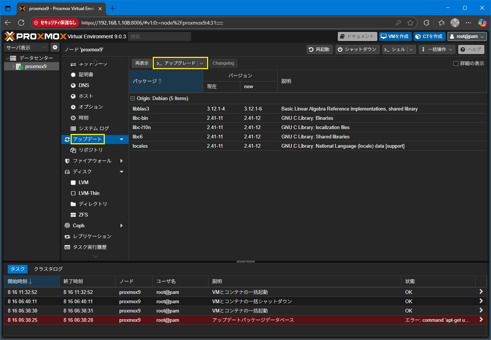This screenshot has height=340, width=491.
Task: Click the シャットダウン button
Action: click(357, 49)
